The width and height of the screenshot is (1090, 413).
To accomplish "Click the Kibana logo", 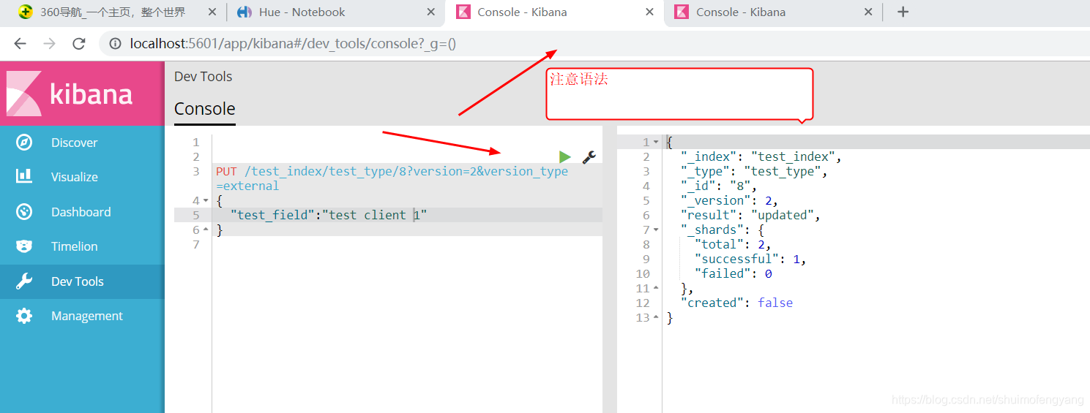I will (x=82, y=94).
